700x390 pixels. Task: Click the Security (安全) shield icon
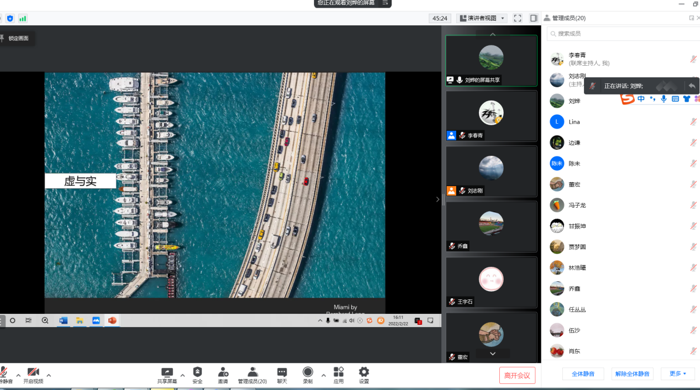(197, 375)
